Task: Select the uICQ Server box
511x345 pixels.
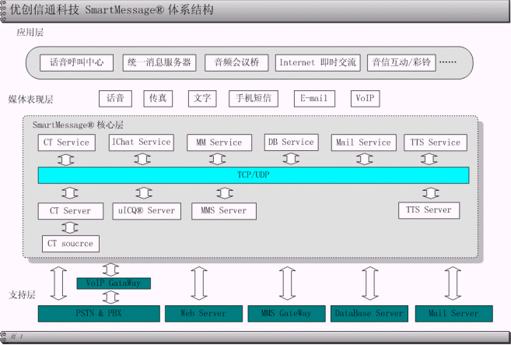Action: point(146,211)
